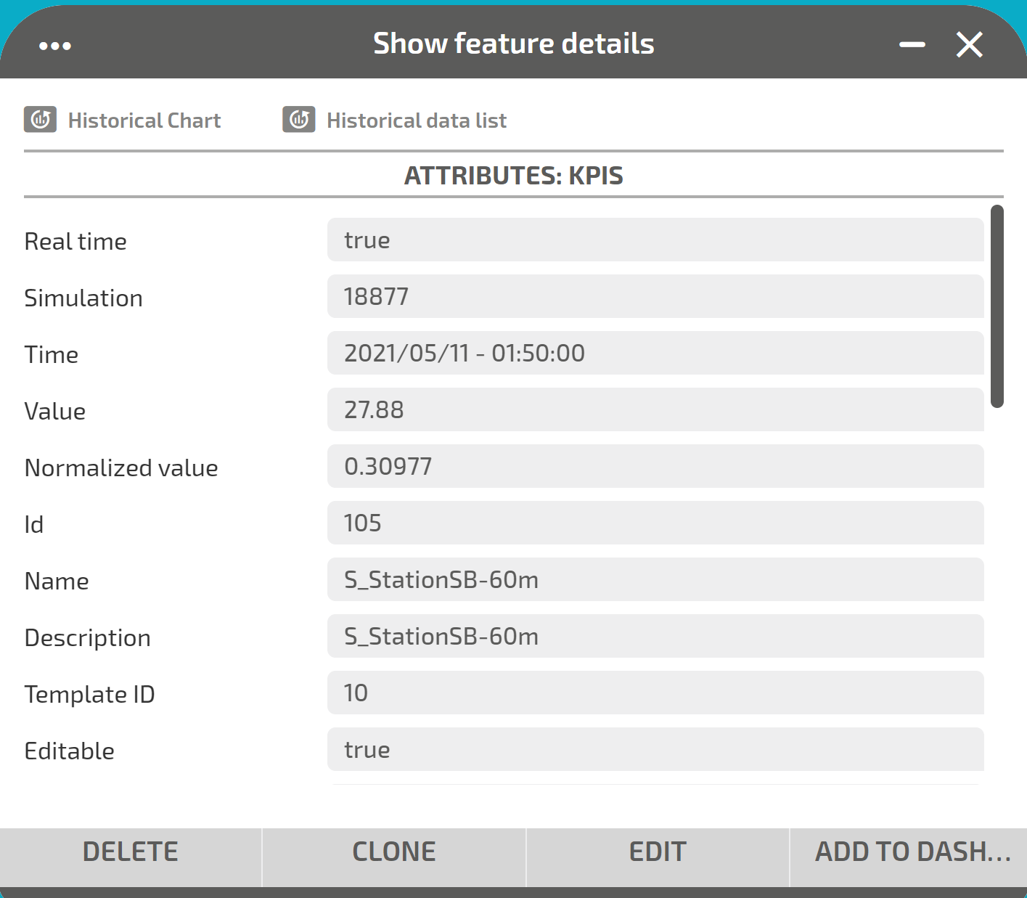This screenshot has height=898, width=1027.
Task: Open the Historical data list link
Action: 417,121
